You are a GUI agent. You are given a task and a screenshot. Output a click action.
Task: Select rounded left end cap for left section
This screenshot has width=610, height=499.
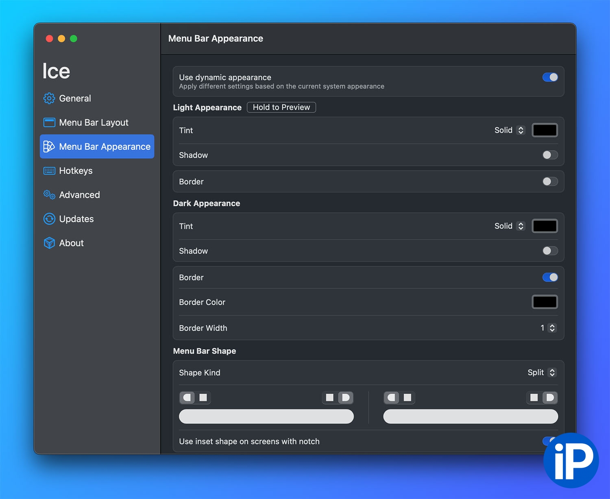point(187,397)
